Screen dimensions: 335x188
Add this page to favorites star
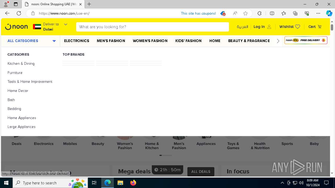click(x=245, y=13)
